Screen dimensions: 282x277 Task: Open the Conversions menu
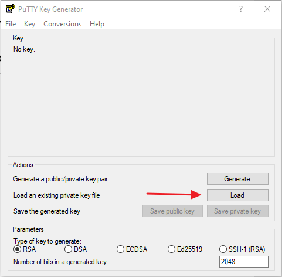(x=62, y=24)
